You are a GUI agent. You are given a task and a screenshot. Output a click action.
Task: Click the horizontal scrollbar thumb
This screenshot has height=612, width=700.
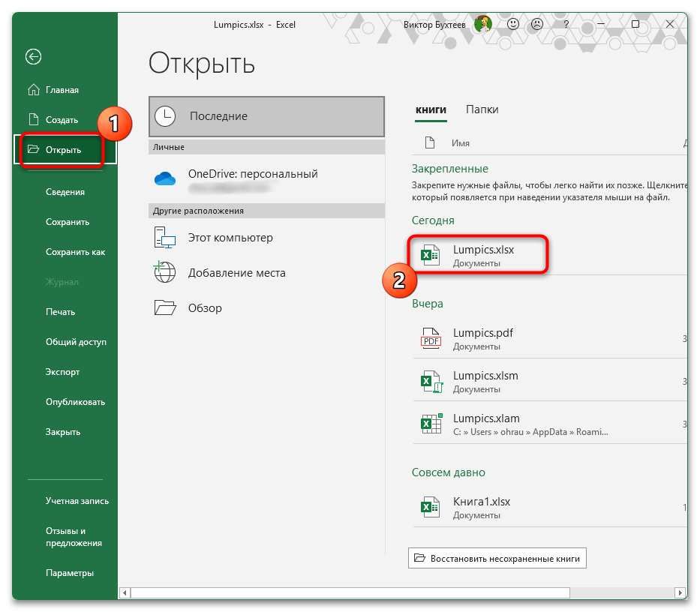pyautogui.click(x=350, y=592)
